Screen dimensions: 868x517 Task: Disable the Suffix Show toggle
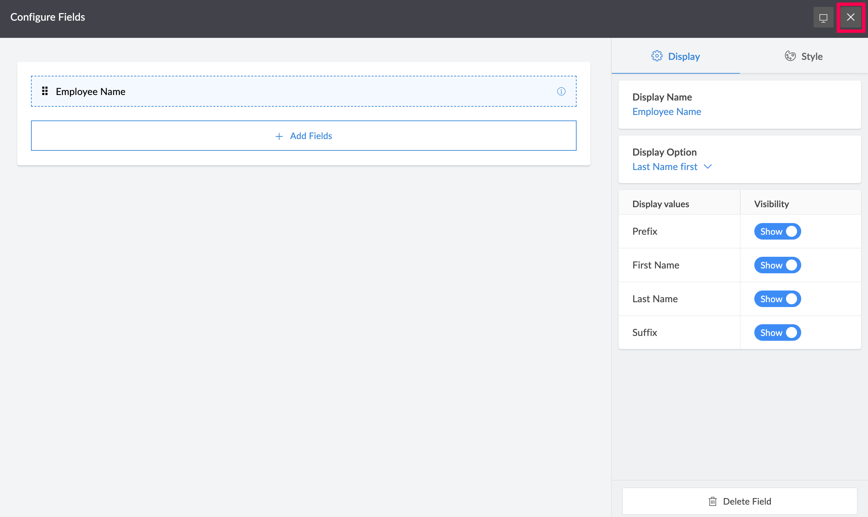point(777,333)
